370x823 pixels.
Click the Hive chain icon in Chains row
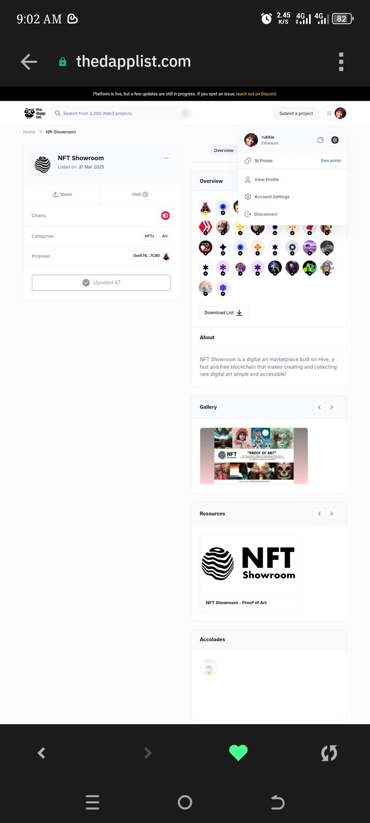click(165, 216)
